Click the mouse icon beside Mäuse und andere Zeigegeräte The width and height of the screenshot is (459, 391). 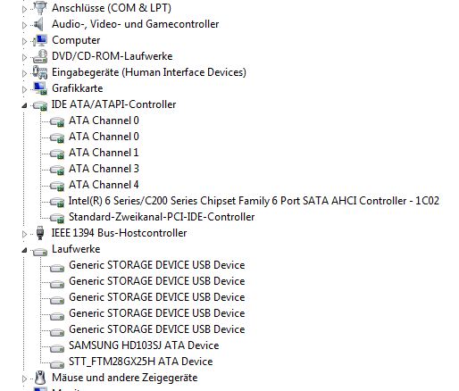pyautogui.click(x=40, y=378)
